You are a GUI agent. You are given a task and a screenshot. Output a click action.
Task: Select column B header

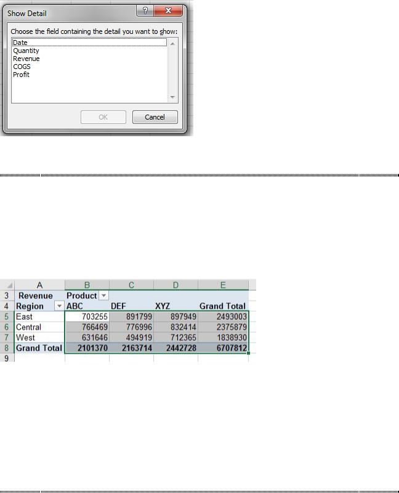pos(87,285)
